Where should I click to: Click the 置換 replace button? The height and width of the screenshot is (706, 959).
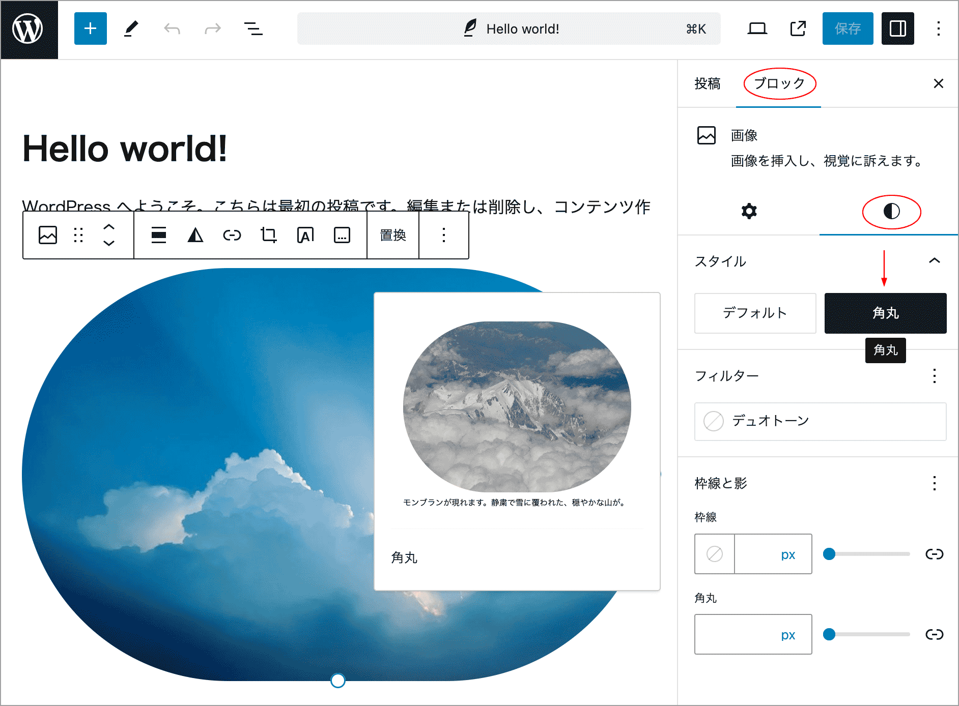tap(393, 235)
